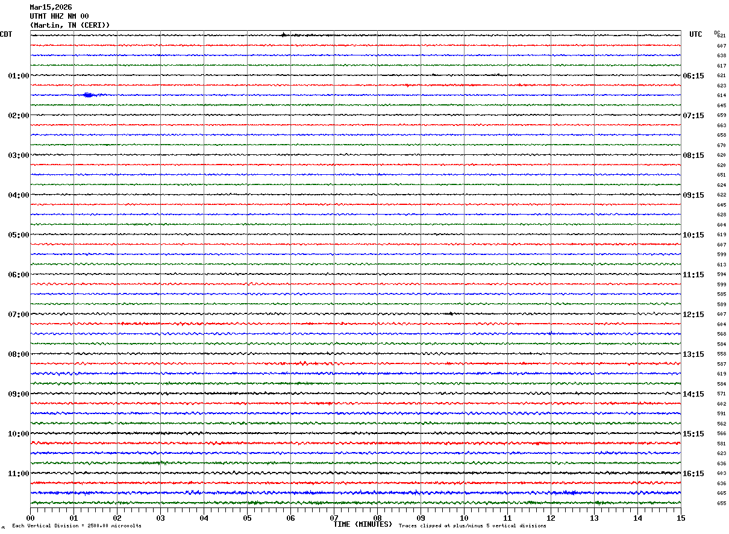Viewport: 729px width, 534px height.
Task: Click the vertical division 2500.00 microvolts note
Action: click(x=77, y=526)
